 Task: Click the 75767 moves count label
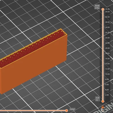(72, 109)
